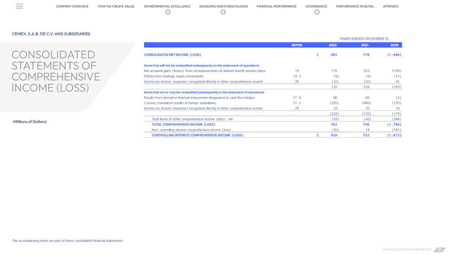Click 'Currency translation results of foreign subsidiaries'
Image resolution: width=458 pixels, height=257 pixels.
pyautogui.click(x=180, y=103)
